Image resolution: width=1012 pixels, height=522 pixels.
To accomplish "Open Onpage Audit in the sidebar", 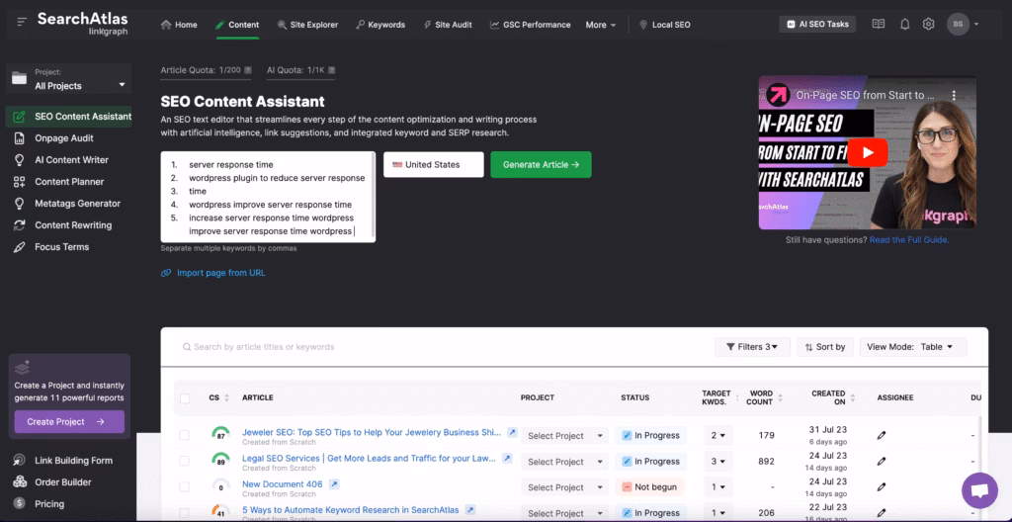I will coord(64,138).
